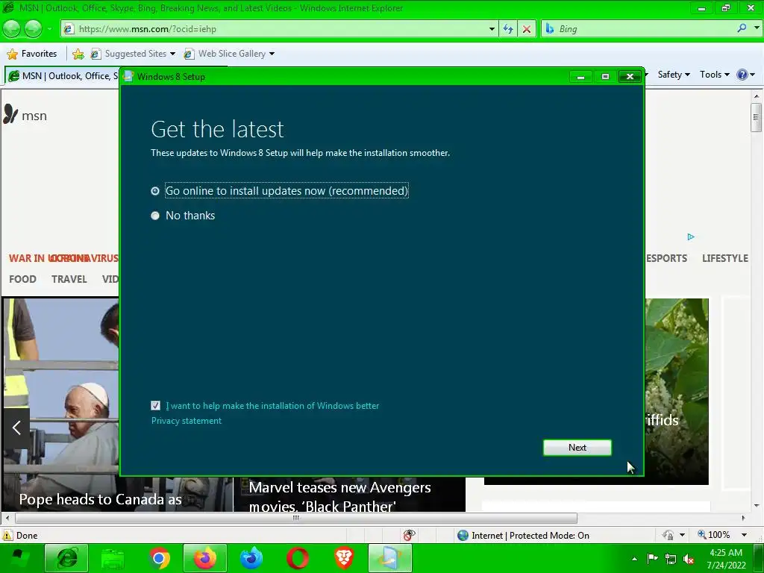Screen dimensions: 764x573
Task: Switch to the MSN Outlook Office tab
Action: pos(63,76)
